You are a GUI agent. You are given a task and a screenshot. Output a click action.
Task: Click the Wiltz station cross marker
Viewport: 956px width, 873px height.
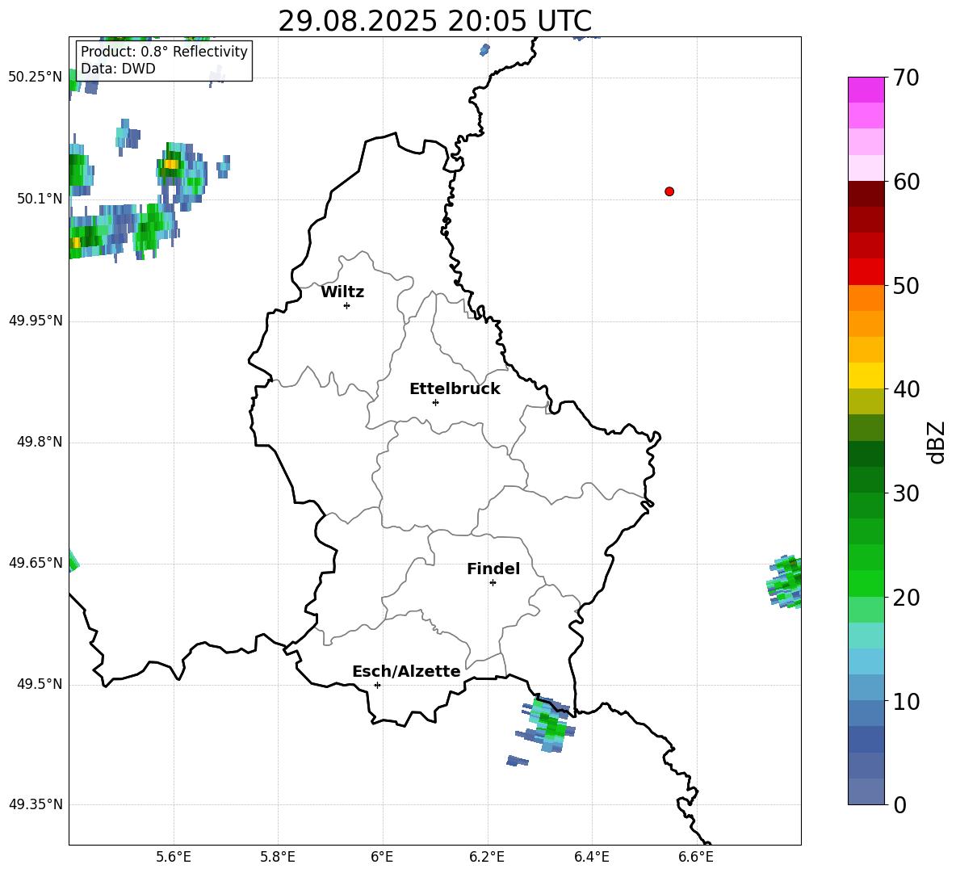tap(346, 305)
